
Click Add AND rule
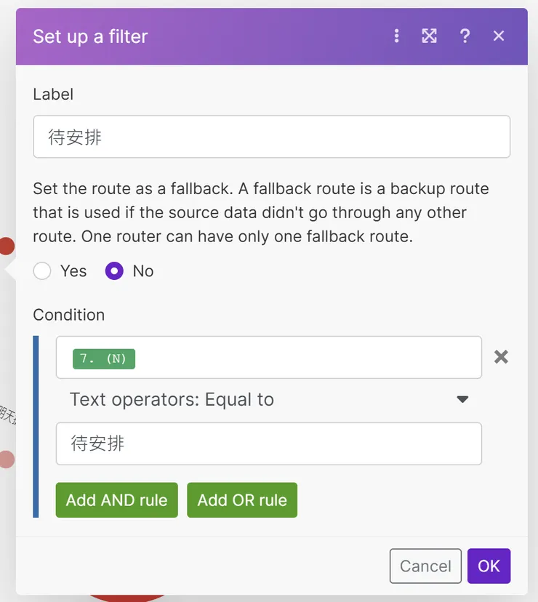point(116,499)
